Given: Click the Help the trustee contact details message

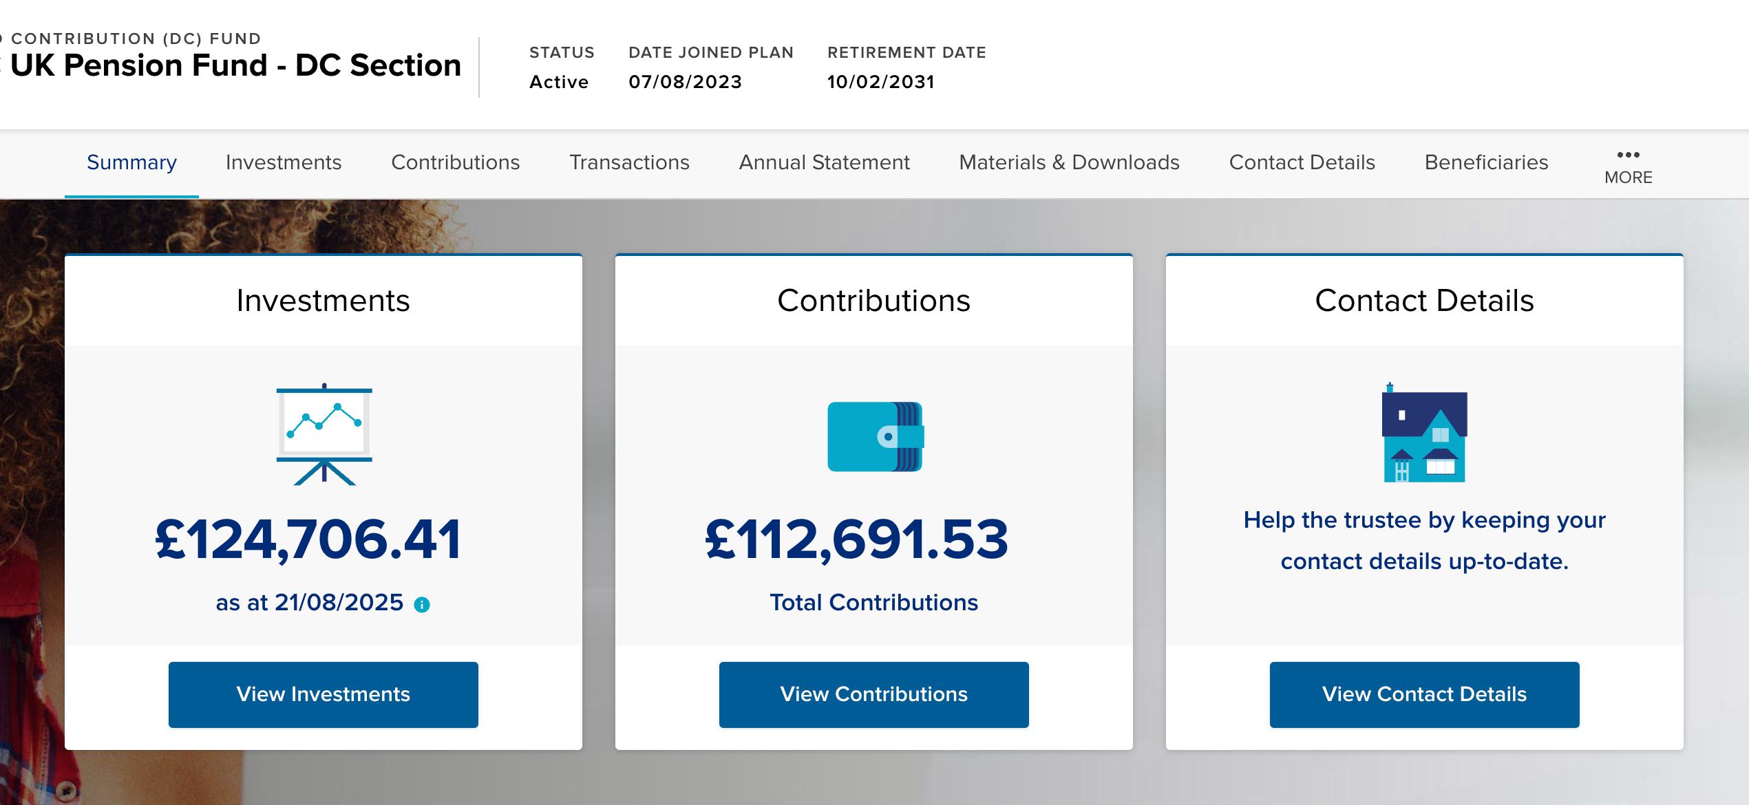Looking at the screenshot, I should (1424, 541).
